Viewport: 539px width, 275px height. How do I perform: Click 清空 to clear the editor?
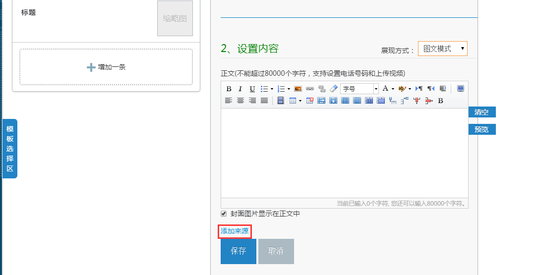[x=482, y=112]
